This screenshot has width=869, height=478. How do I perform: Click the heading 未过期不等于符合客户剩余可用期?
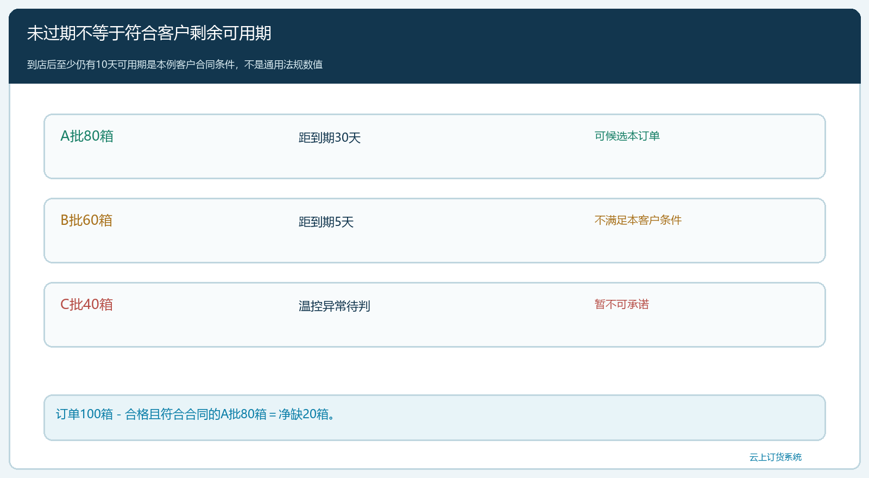coord(149,33)
